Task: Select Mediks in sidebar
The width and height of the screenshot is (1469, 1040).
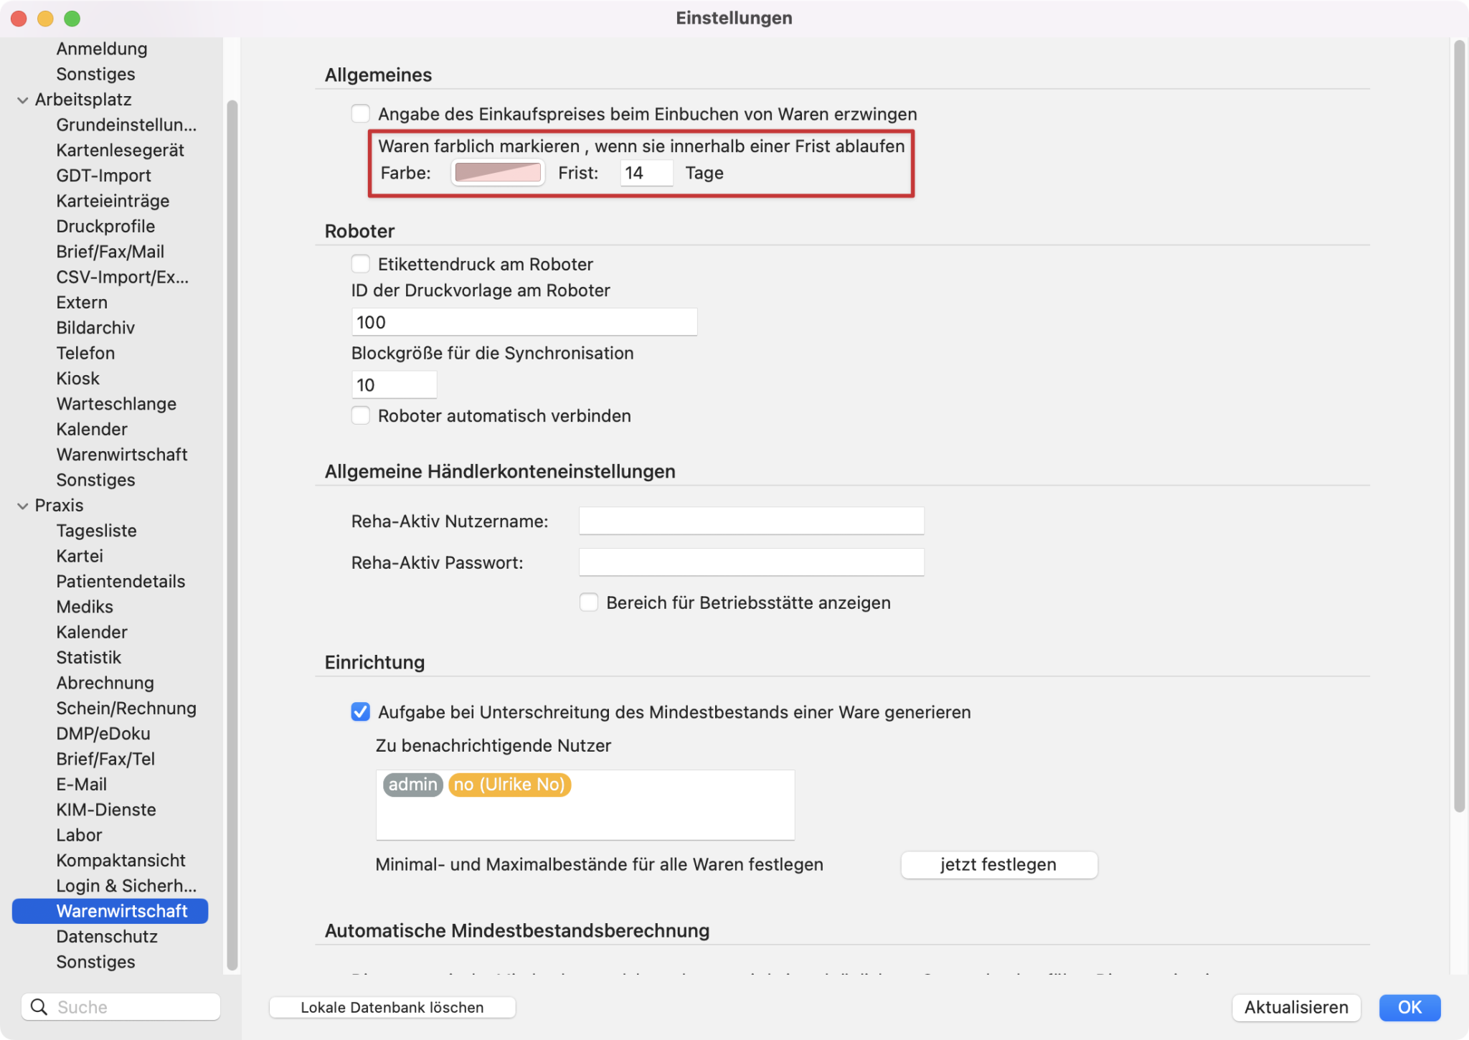Action: click(85, 607)
